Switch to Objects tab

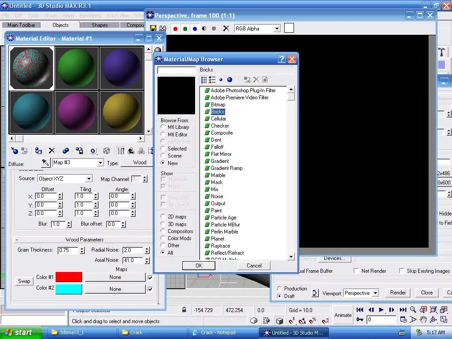coord(60,25)
